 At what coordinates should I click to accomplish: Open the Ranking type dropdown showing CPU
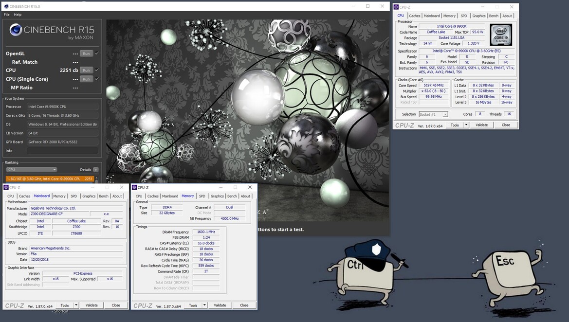pyautogui.click(x=32, y=170)
